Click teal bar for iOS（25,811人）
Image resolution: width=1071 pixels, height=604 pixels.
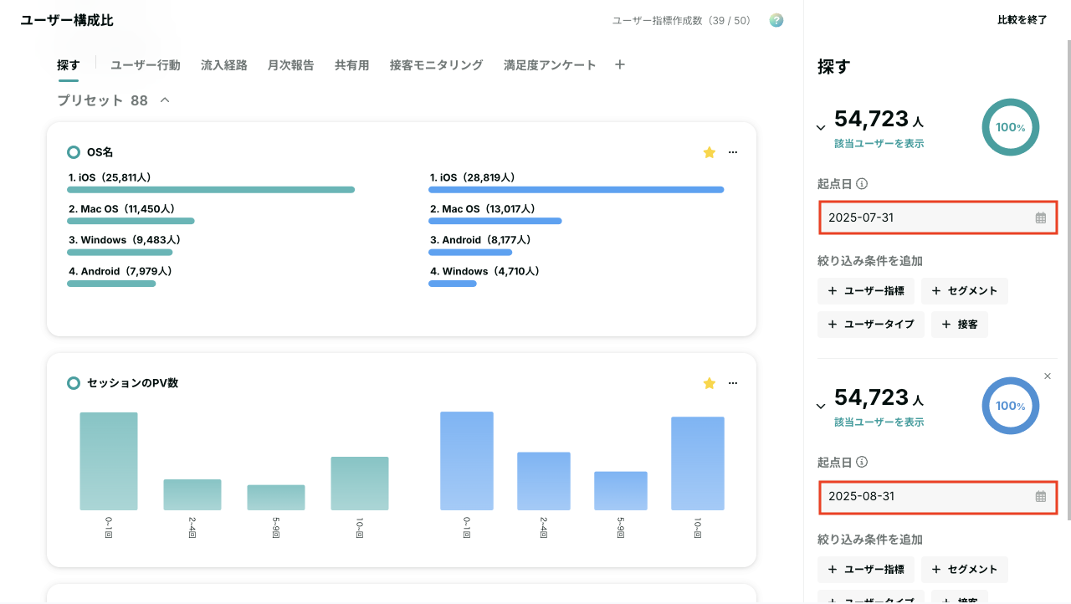(x=211, y=190)
